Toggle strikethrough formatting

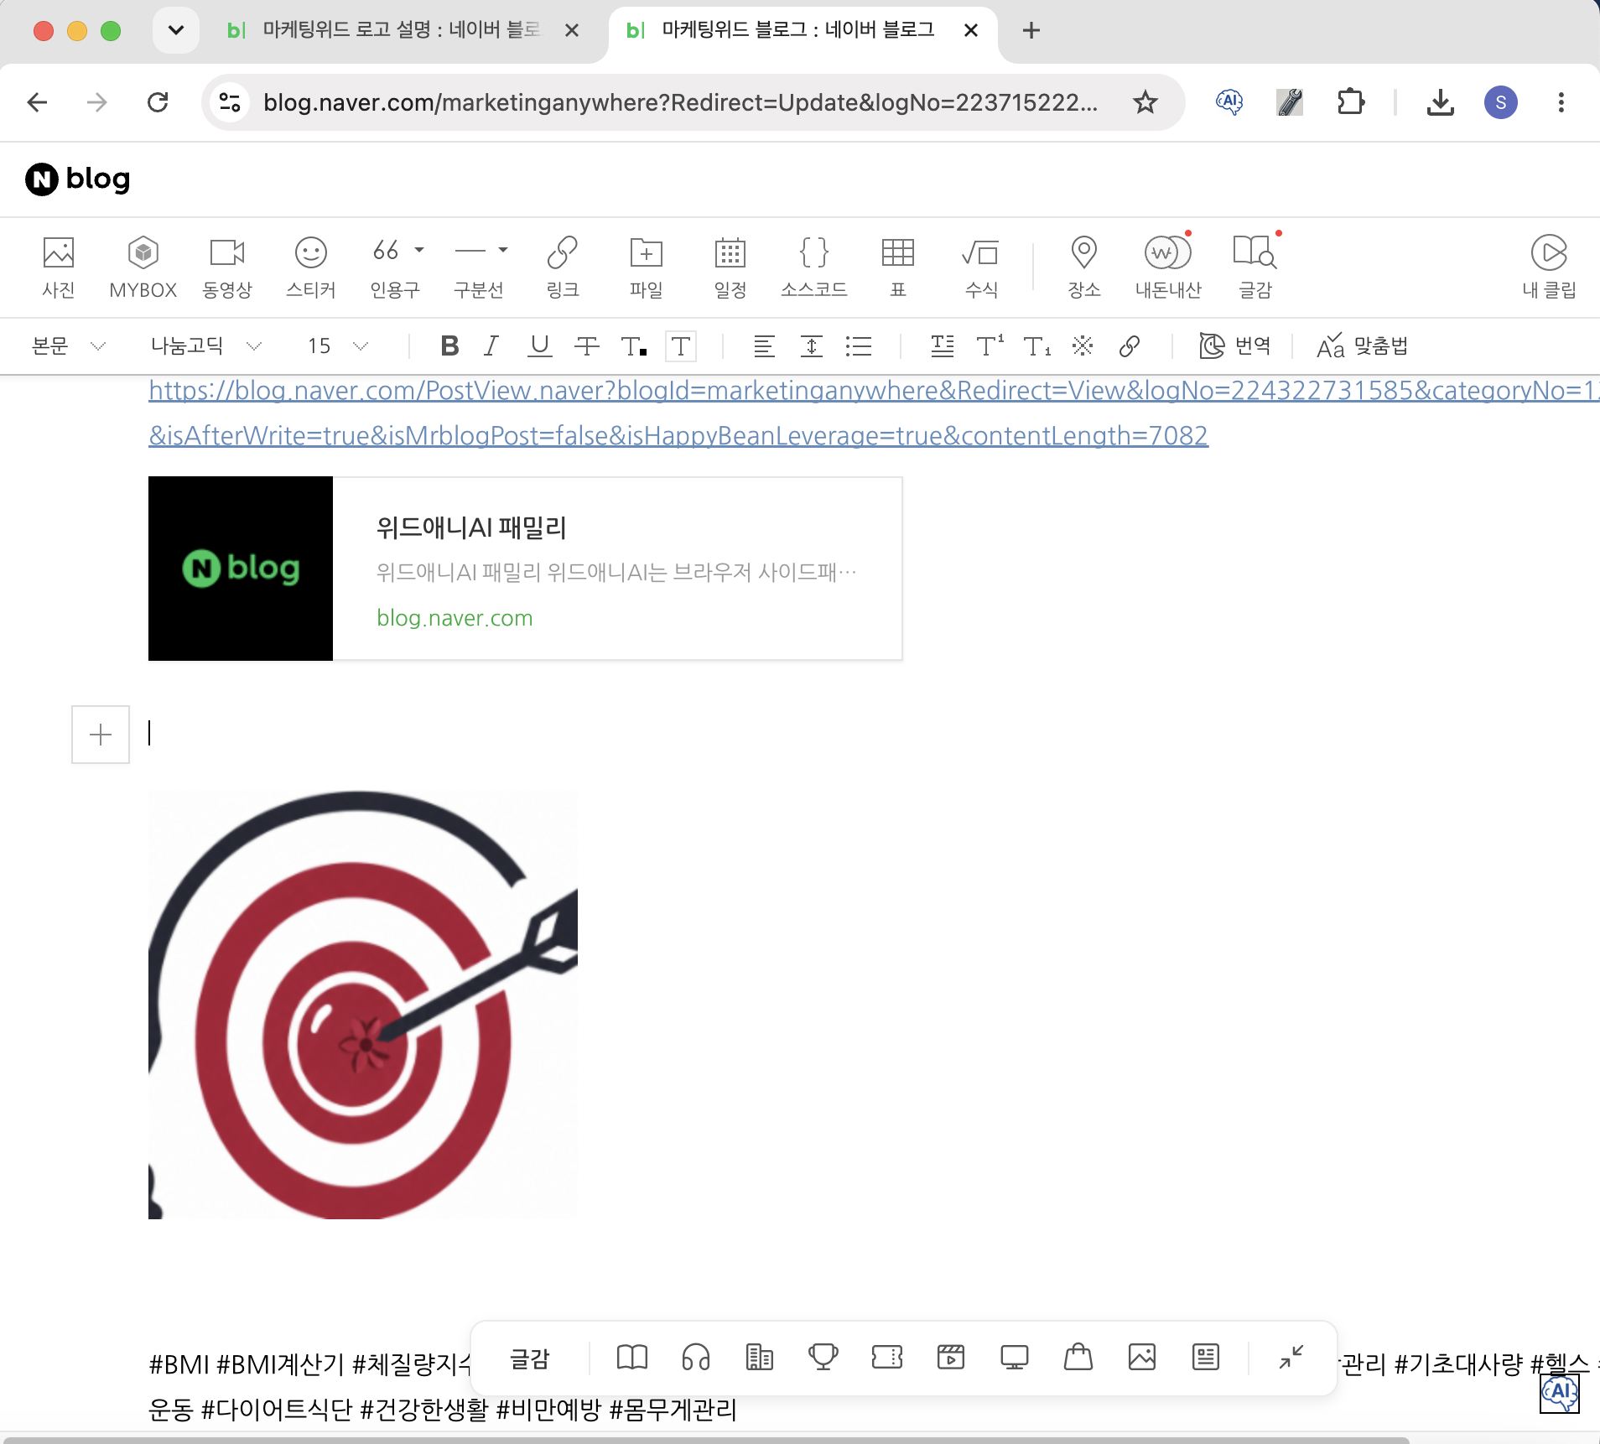pos(587,345)
